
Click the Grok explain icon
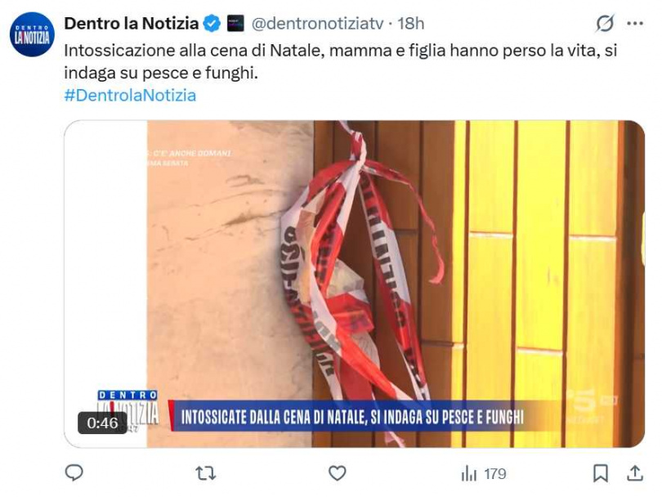click(605, 23)
